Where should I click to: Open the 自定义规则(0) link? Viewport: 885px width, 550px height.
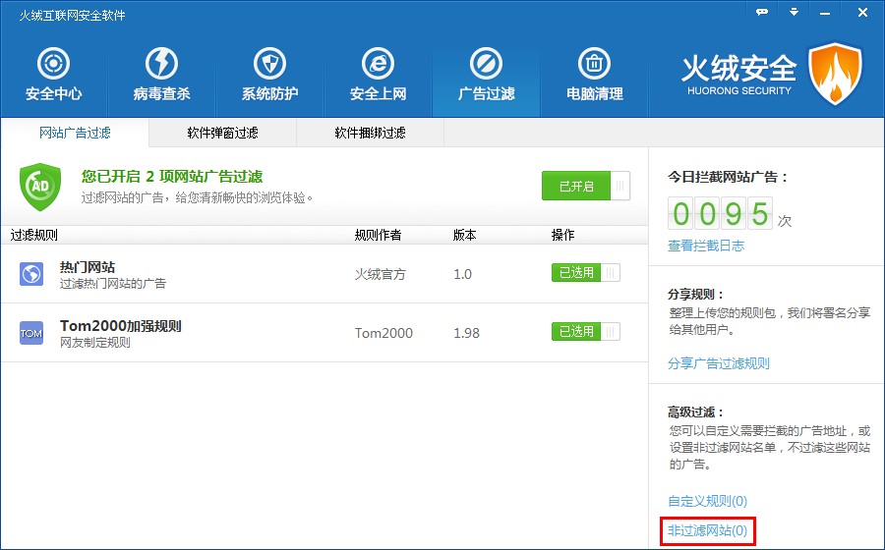[x=708, y=501]
